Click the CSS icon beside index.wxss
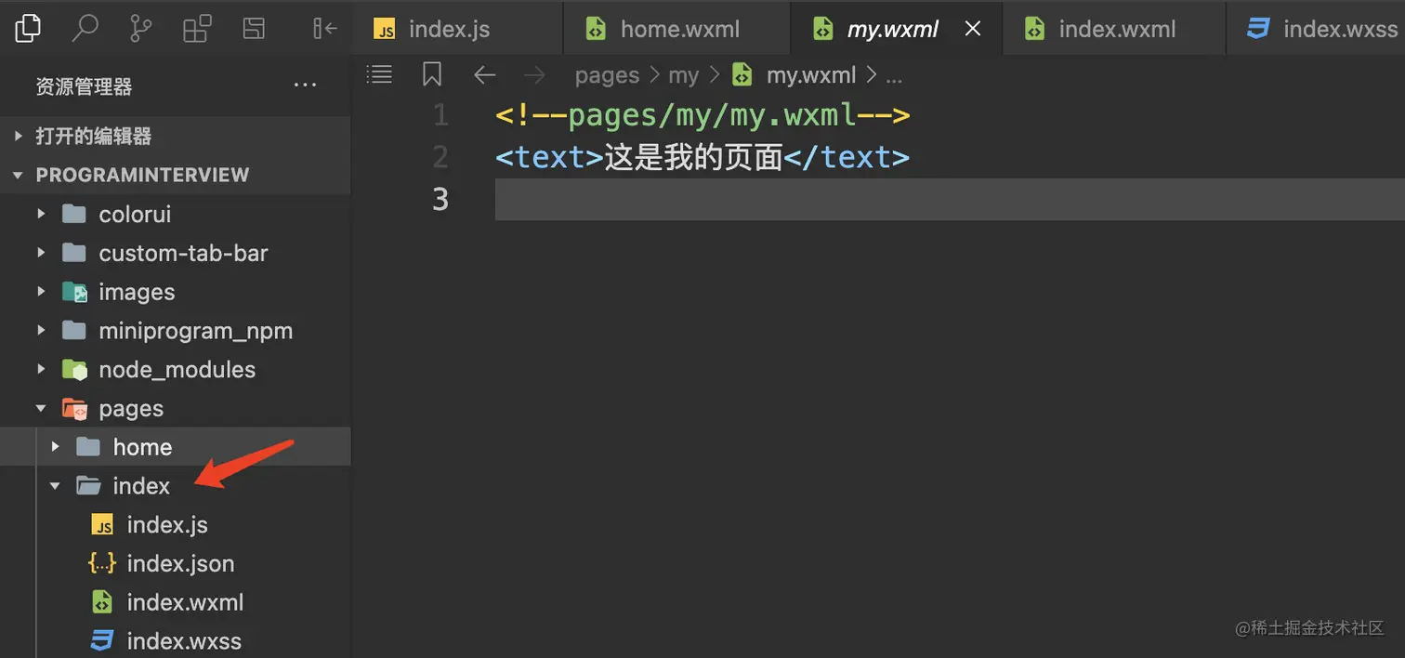 (x=102, y=641)
